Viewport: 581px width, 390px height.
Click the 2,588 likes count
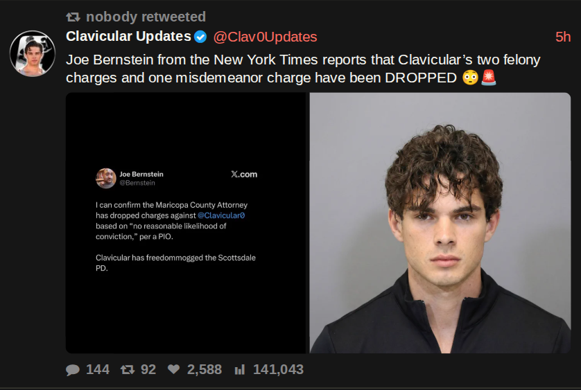point(204,370)
